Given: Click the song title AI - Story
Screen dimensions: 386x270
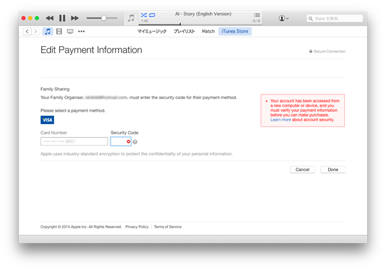Looking at the screenshot, I should pyautogui.click(x=203, y=14).
